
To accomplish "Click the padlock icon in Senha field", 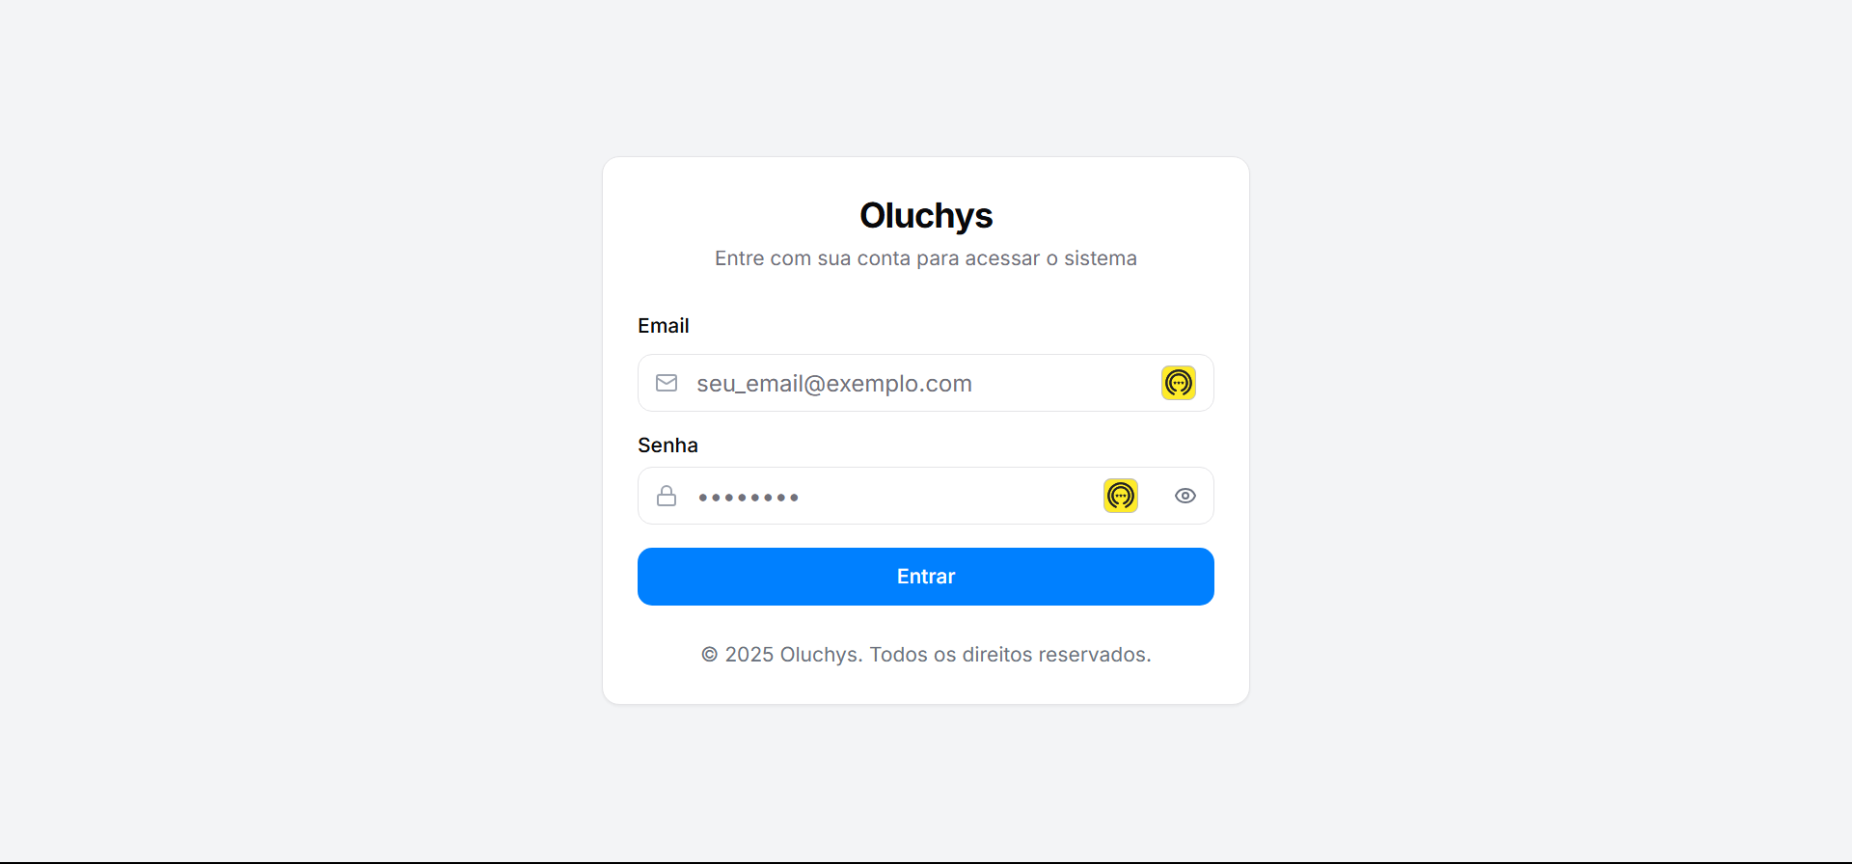I will [x=667, y=496].
